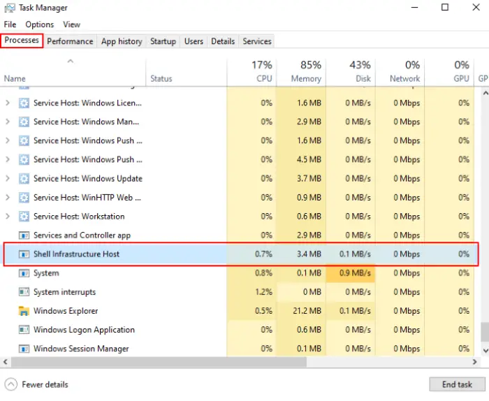
Task: Switch to the Details tab
Action: click(x=223, y=41)
